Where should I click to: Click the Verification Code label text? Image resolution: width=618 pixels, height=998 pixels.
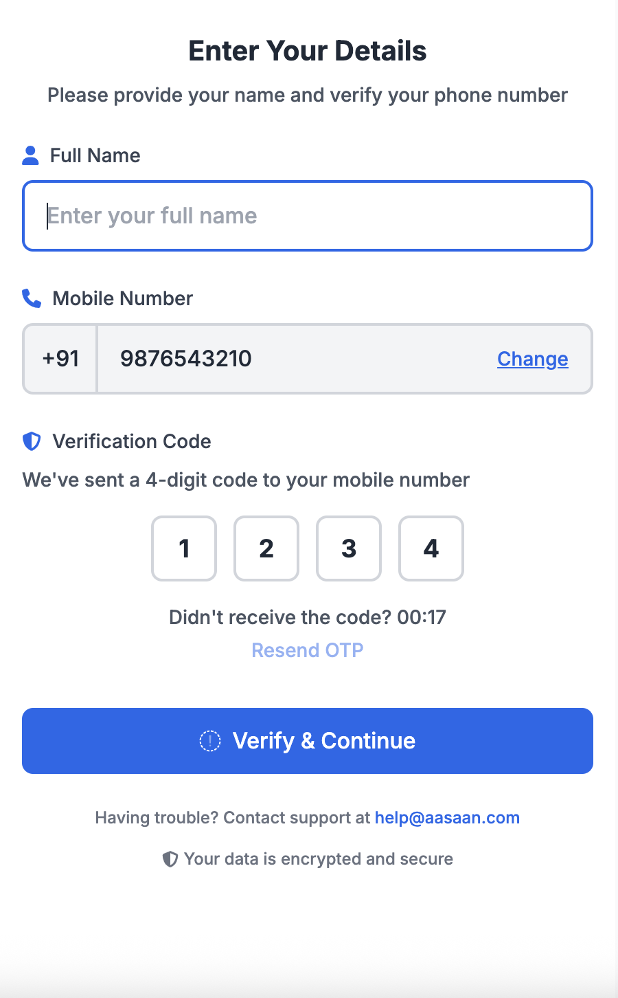coord(132,441)
